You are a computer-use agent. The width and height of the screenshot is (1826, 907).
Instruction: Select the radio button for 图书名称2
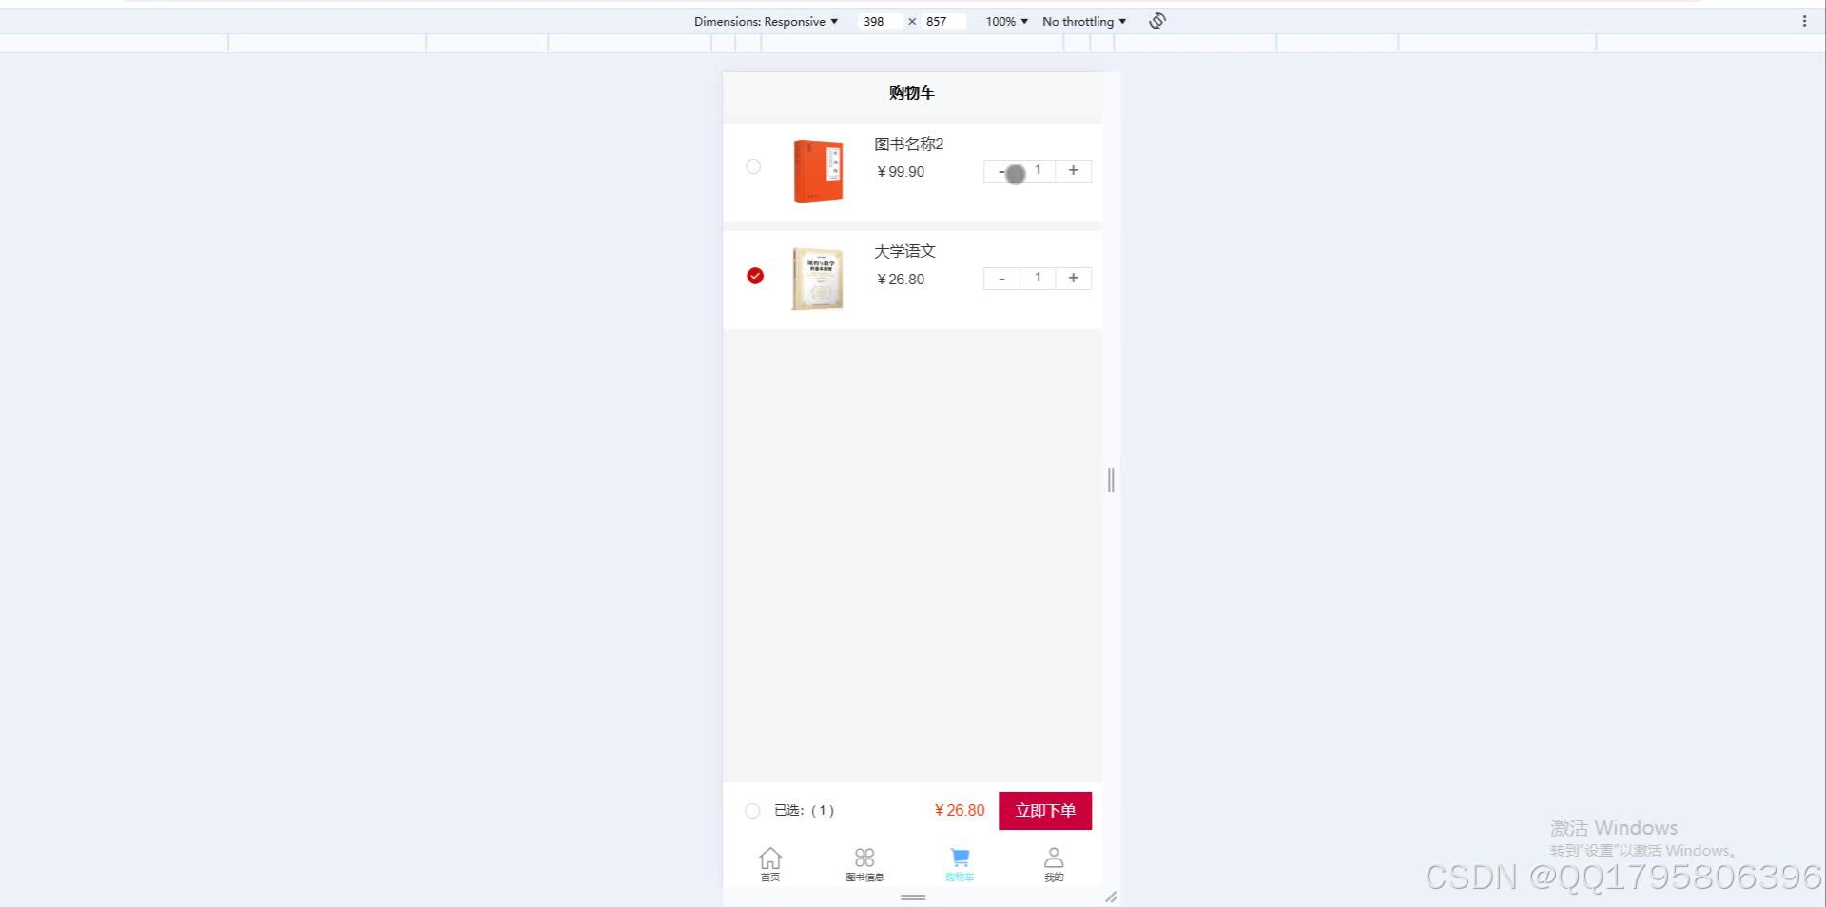coord(753,166)
